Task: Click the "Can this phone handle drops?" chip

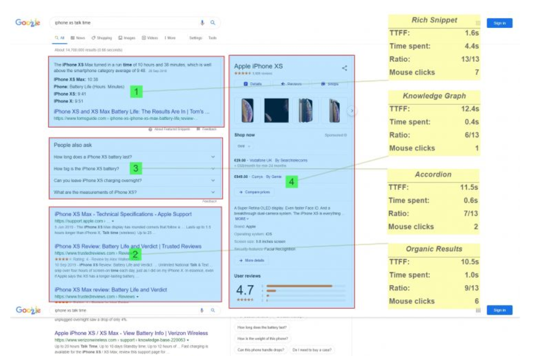Action: pos(261,350)
